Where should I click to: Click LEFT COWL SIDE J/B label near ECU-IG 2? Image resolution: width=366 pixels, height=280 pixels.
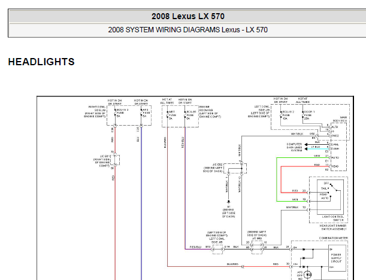tap(259, 111)
